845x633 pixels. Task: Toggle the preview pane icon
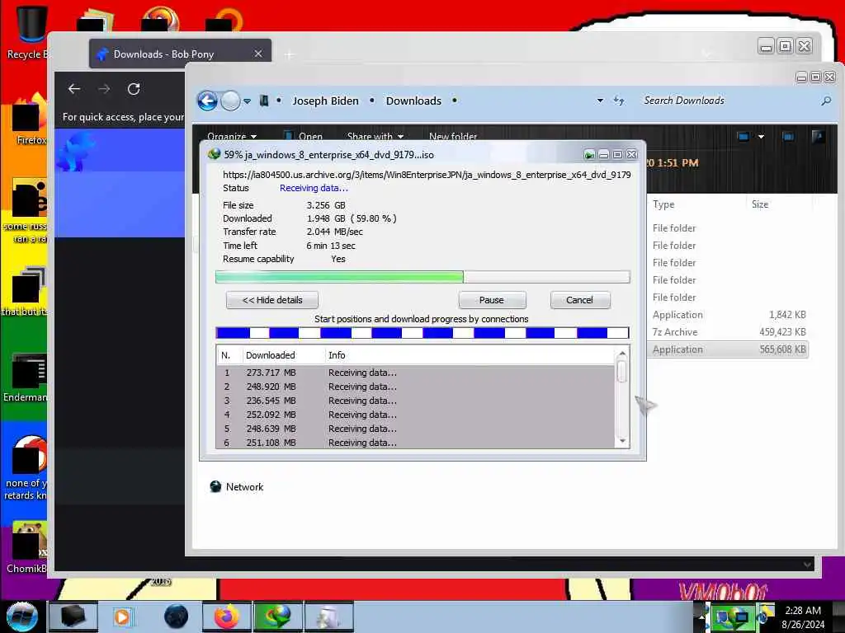pyautogui.click(x=788, y=137)
